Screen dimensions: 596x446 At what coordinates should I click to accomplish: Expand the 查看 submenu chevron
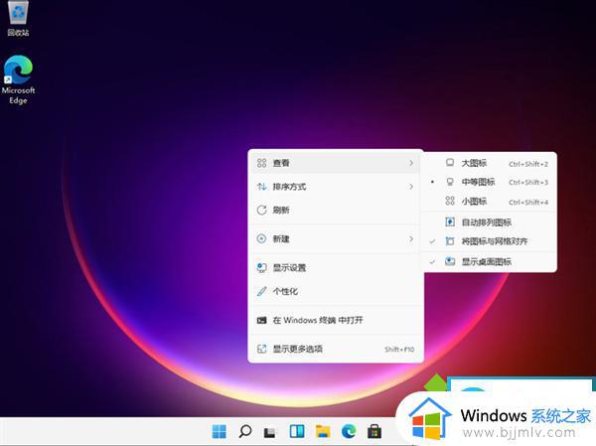(x=411, y=163)
